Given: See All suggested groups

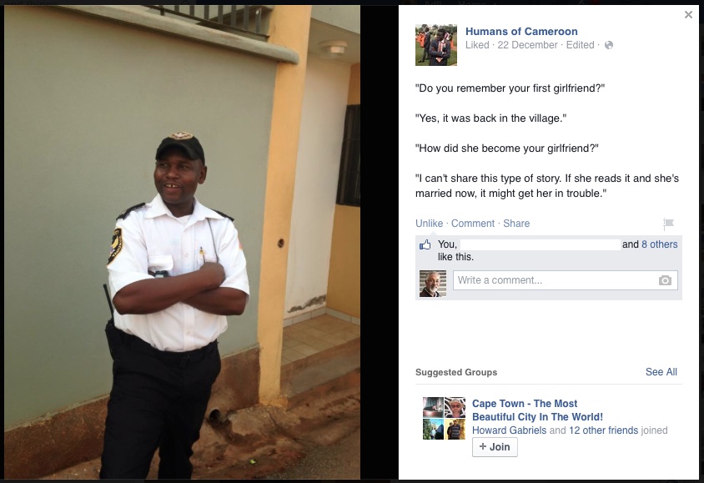Looking at the screenshot, I should tap(661, 372).
